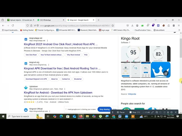This screenshot has width=182, height=136.
Task: Open the Firefox account avatar icon
Action: (x=137, y=25)
